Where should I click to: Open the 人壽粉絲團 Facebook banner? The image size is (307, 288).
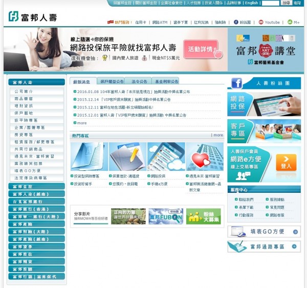264,83
